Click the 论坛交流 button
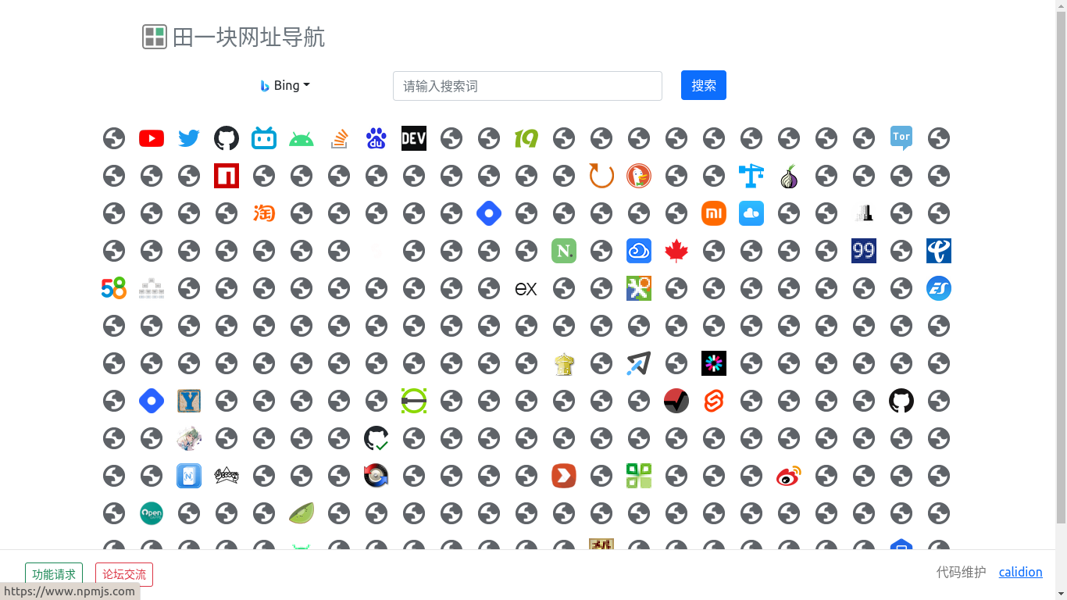1067x600 pixels. pos(124,574)
